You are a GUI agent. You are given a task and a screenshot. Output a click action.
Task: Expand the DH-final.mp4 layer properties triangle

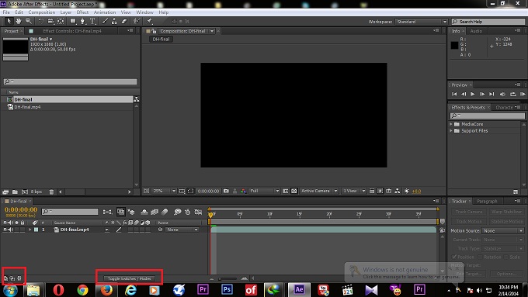pos(30,230)
